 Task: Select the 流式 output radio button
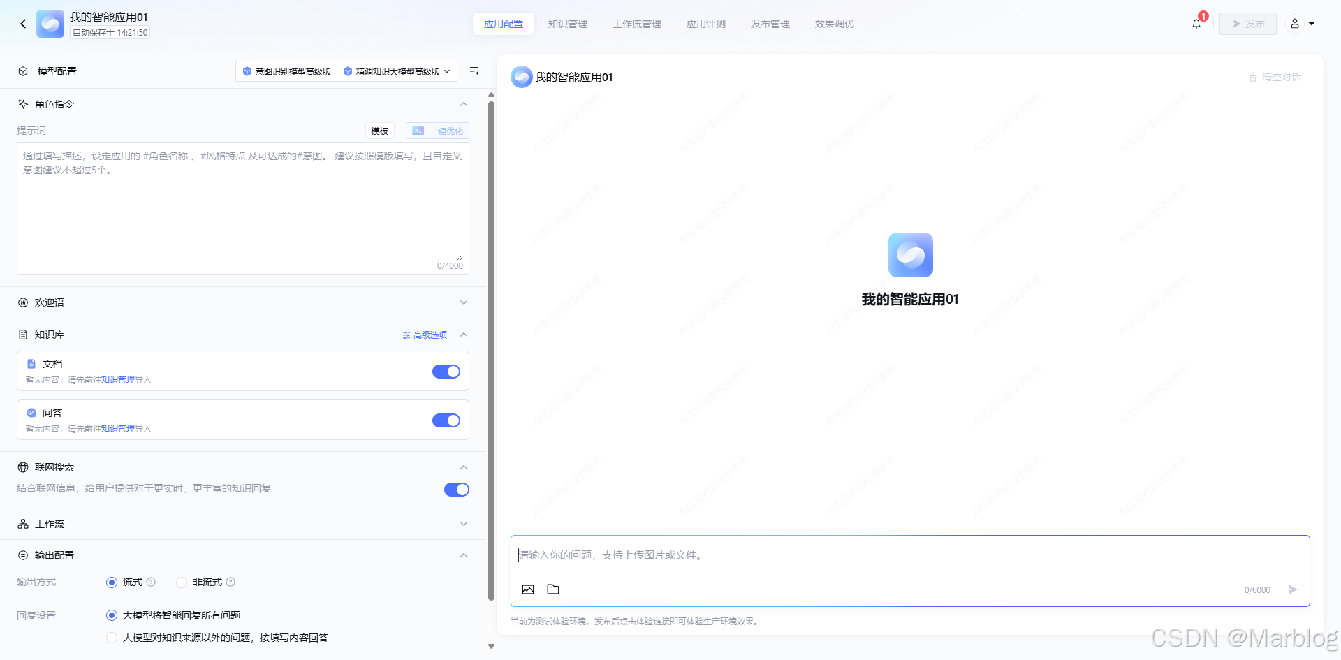click(112, 582)
